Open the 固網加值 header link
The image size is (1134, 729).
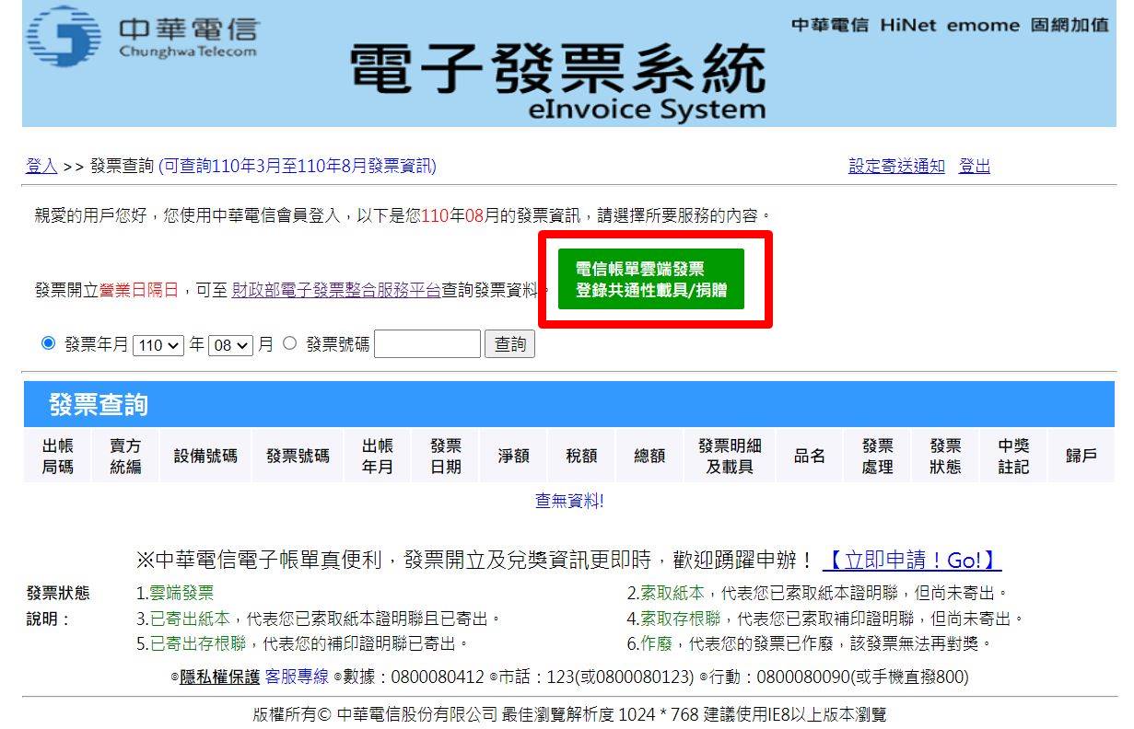[x=1070, y=25]
